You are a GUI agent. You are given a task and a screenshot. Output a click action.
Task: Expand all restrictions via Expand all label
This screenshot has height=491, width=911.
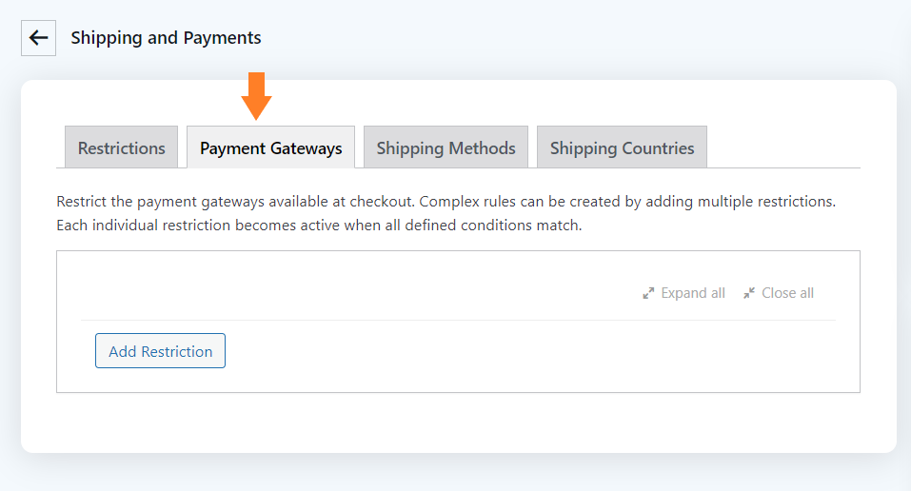pos(693,293)
